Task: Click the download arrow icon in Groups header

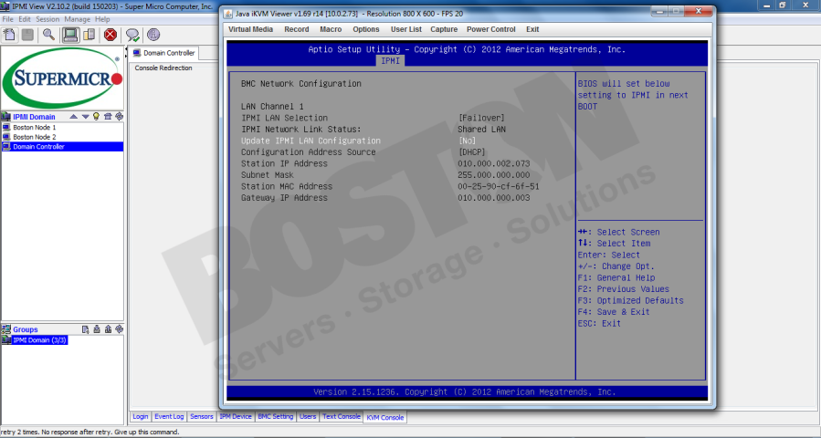Action: pos(97,329)
